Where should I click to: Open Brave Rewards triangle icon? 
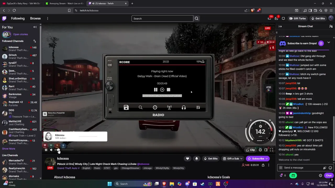point(259,10)
